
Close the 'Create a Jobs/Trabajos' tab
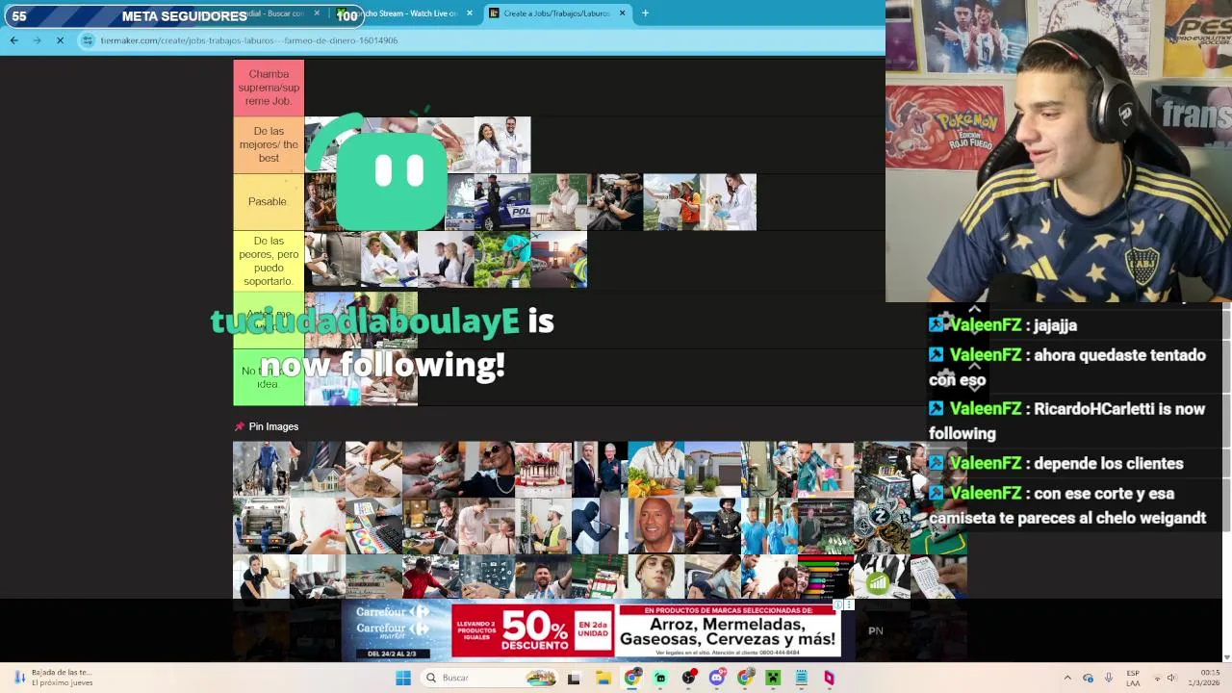click(622, 13)
